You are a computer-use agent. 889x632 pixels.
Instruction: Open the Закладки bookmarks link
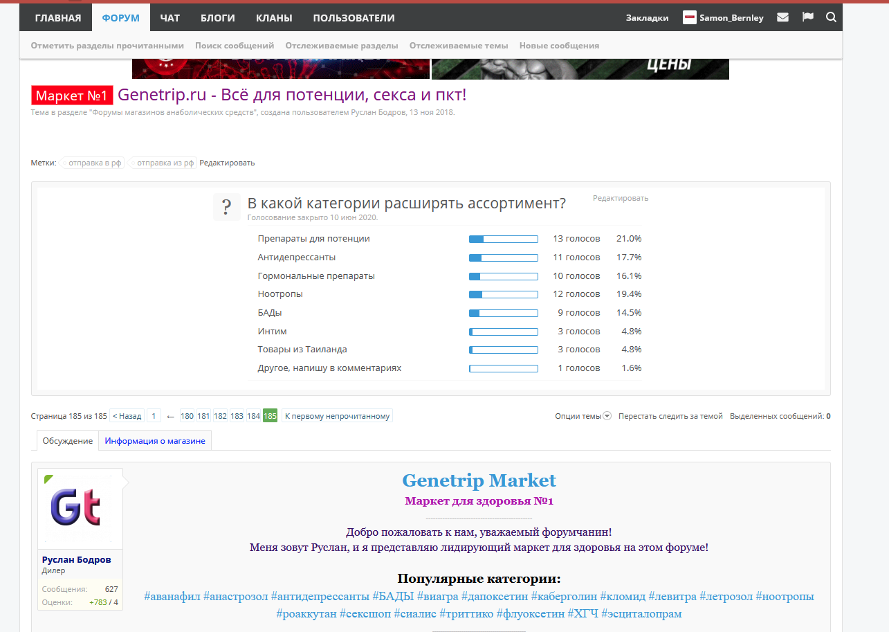(x=647, y=18)
